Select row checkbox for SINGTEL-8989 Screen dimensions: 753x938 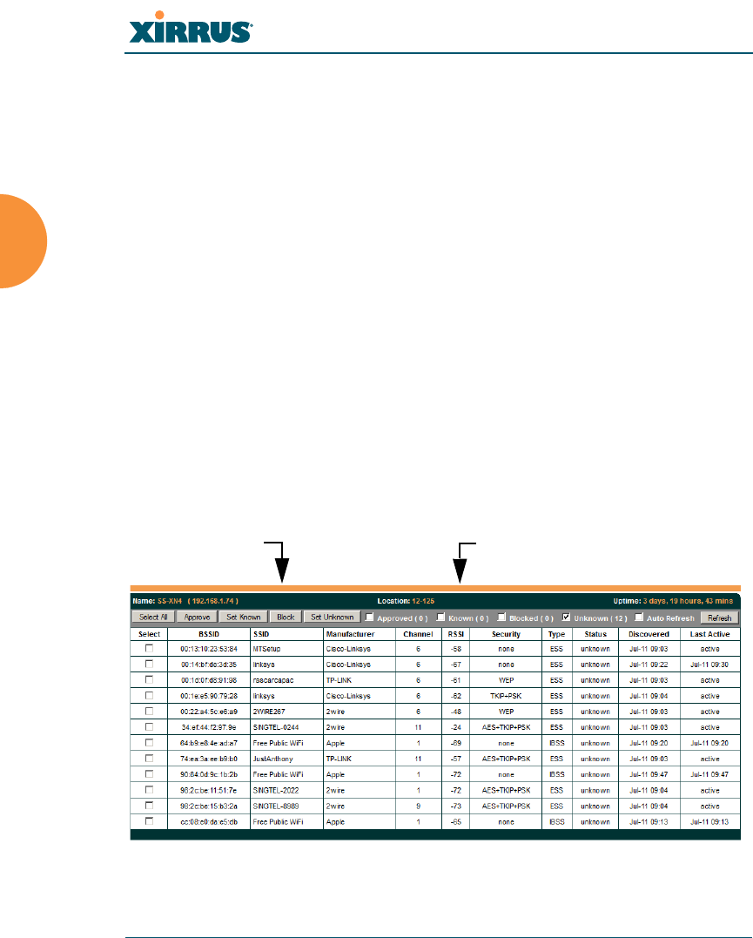149,806
